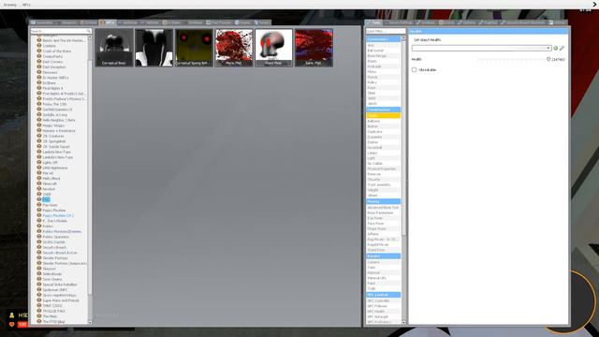
Task: Click the icon beside Friday The 13th
Action: 39,104
